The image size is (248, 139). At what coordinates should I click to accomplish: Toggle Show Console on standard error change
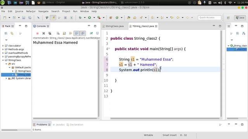tap(83, 33)
